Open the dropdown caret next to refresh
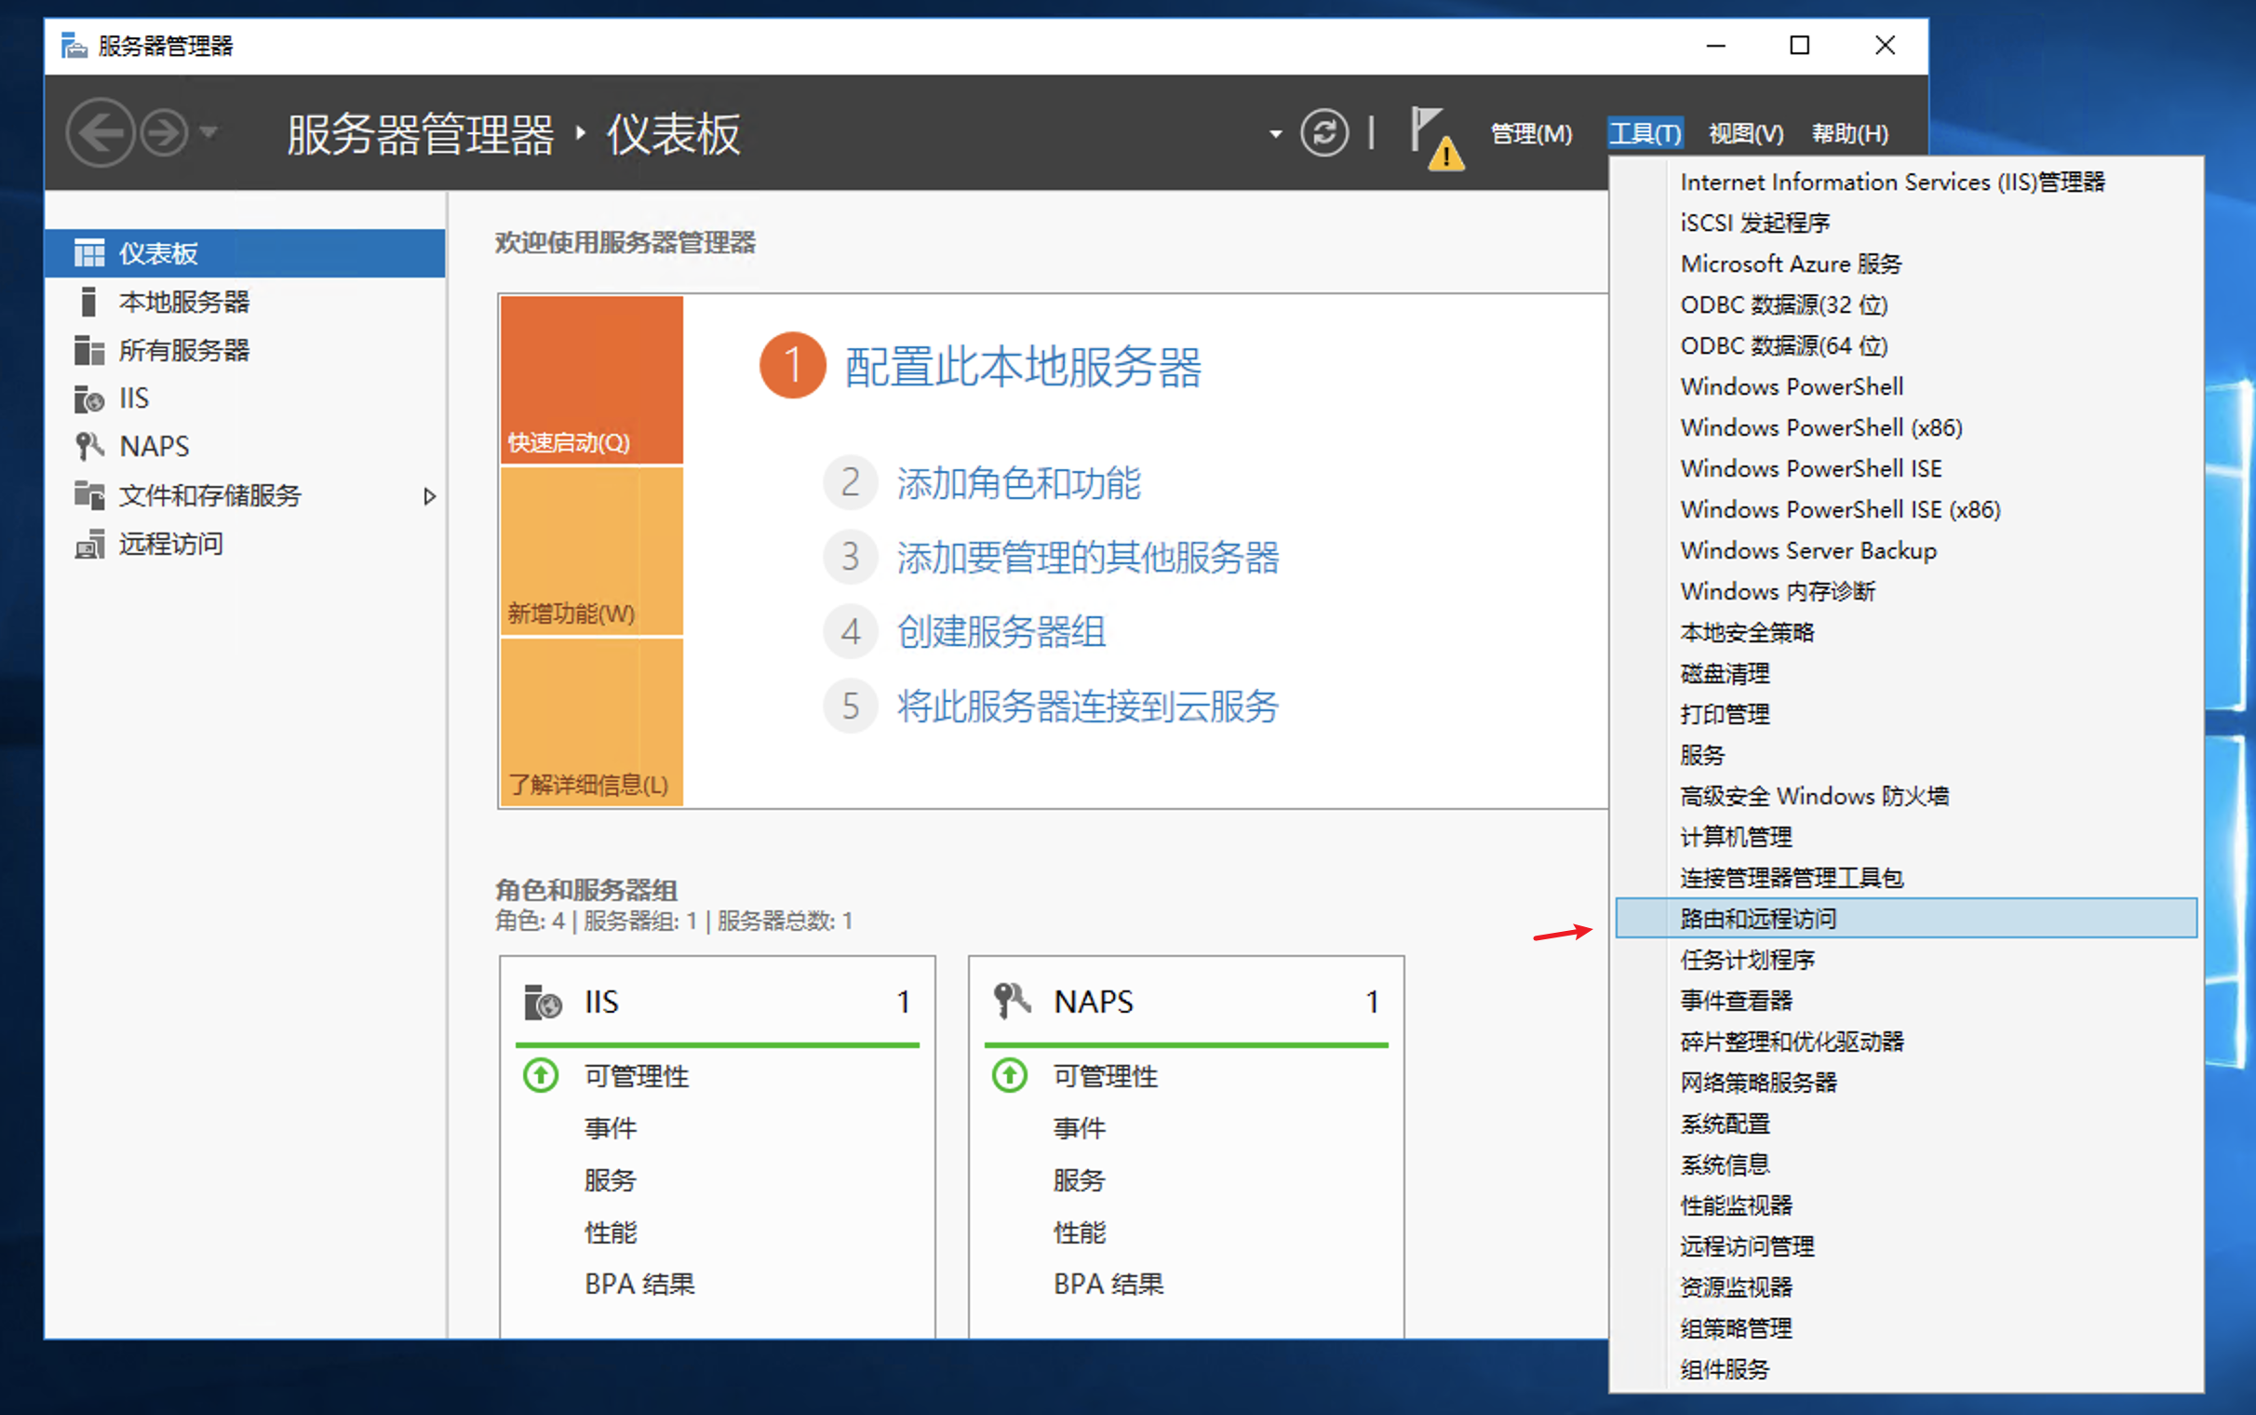 tap(1274, 133)
